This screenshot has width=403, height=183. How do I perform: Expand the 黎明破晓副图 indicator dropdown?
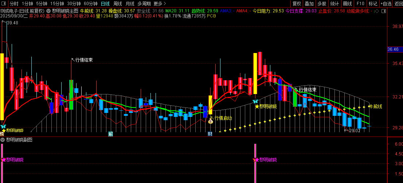[2, 140]
